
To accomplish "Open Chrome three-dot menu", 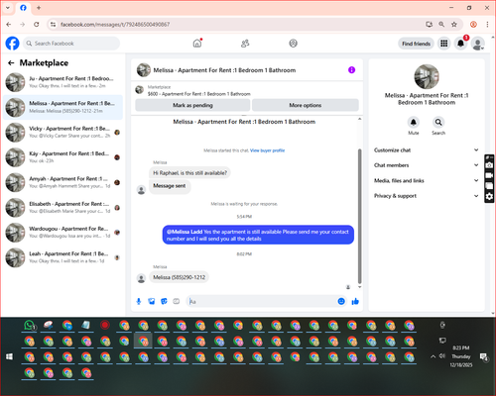I will point(487,24).
